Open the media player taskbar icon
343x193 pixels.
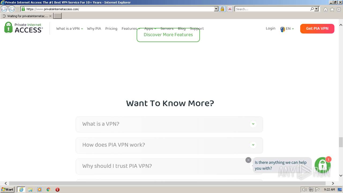pyautogui.click(x=39, y=190)
